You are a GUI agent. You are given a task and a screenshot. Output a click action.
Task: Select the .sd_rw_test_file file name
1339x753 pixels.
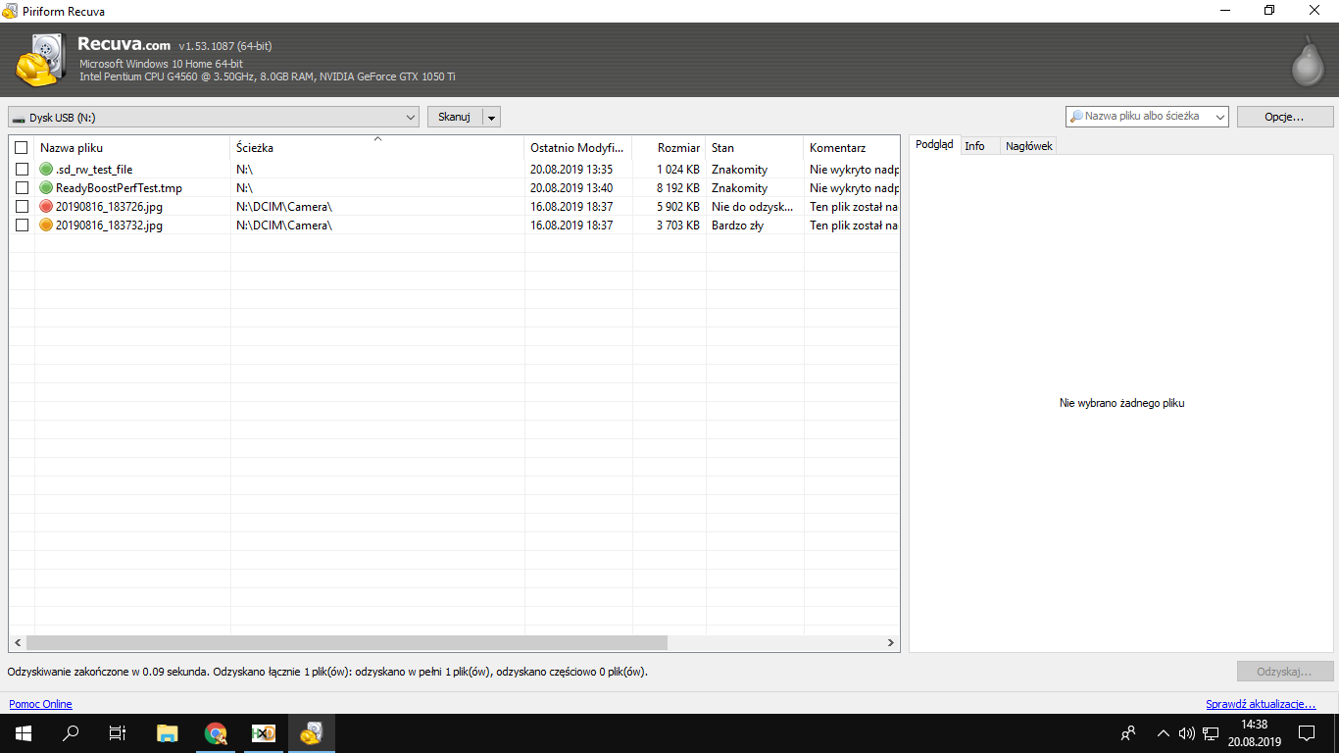click(x=94, y=170)
